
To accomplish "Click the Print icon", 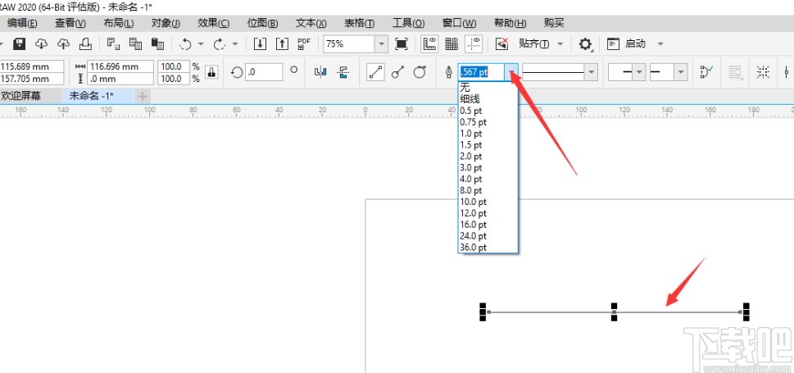I will point(85,44).
